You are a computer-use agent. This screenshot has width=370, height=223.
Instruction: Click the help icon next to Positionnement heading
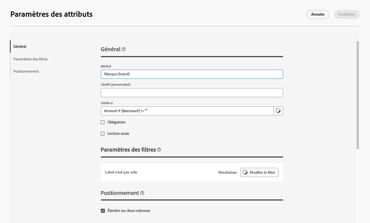click(x=142, y=193)
